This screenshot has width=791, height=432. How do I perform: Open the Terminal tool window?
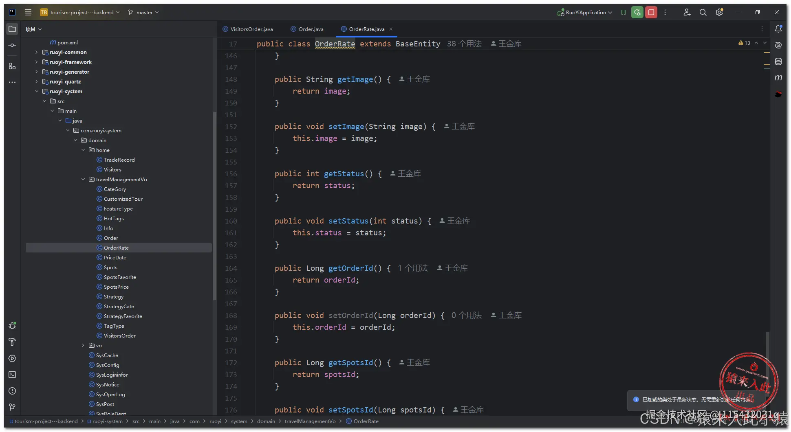tap(12, 375)
